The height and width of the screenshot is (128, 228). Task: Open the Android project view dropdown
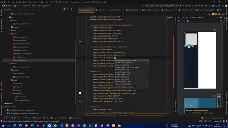(9, 9)
